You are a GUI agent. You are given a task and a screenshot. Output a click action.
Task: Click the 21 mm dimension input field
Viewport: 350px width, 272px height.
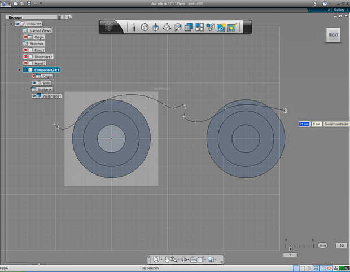(304, 124)
